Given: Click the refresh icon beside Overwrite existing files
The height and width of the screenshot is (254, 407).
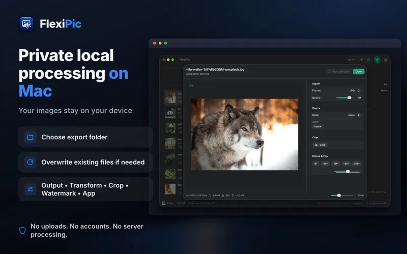Looking at the screenshot, I should click(30, 162).
